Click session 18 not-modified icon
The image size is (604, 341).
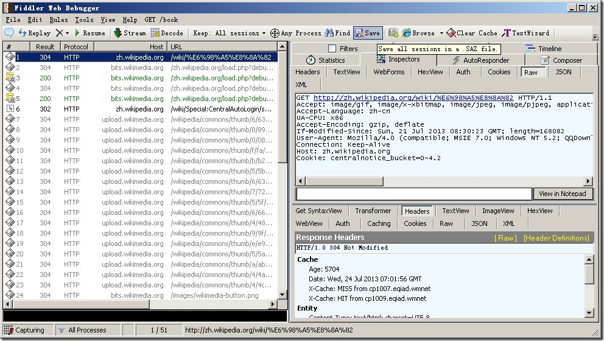(x=10, y=233)
